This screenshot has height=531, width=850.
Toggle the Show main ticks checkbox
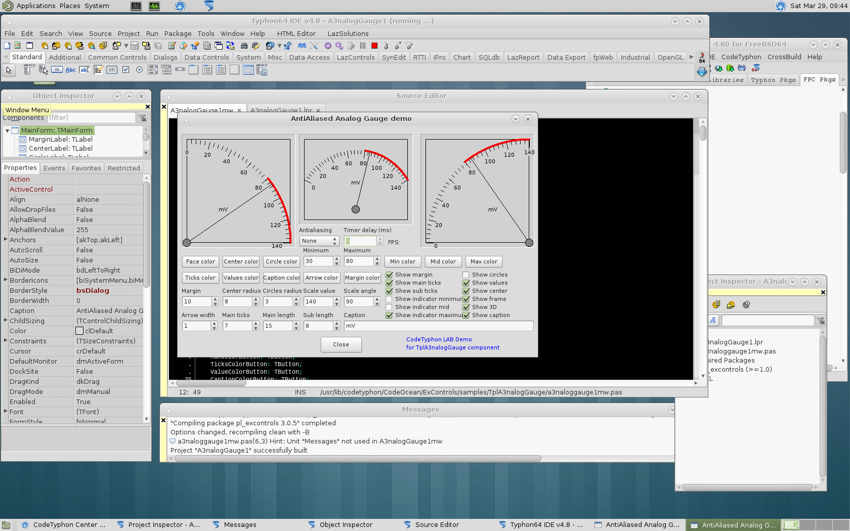pyautogui.click(x=389, y=283)
